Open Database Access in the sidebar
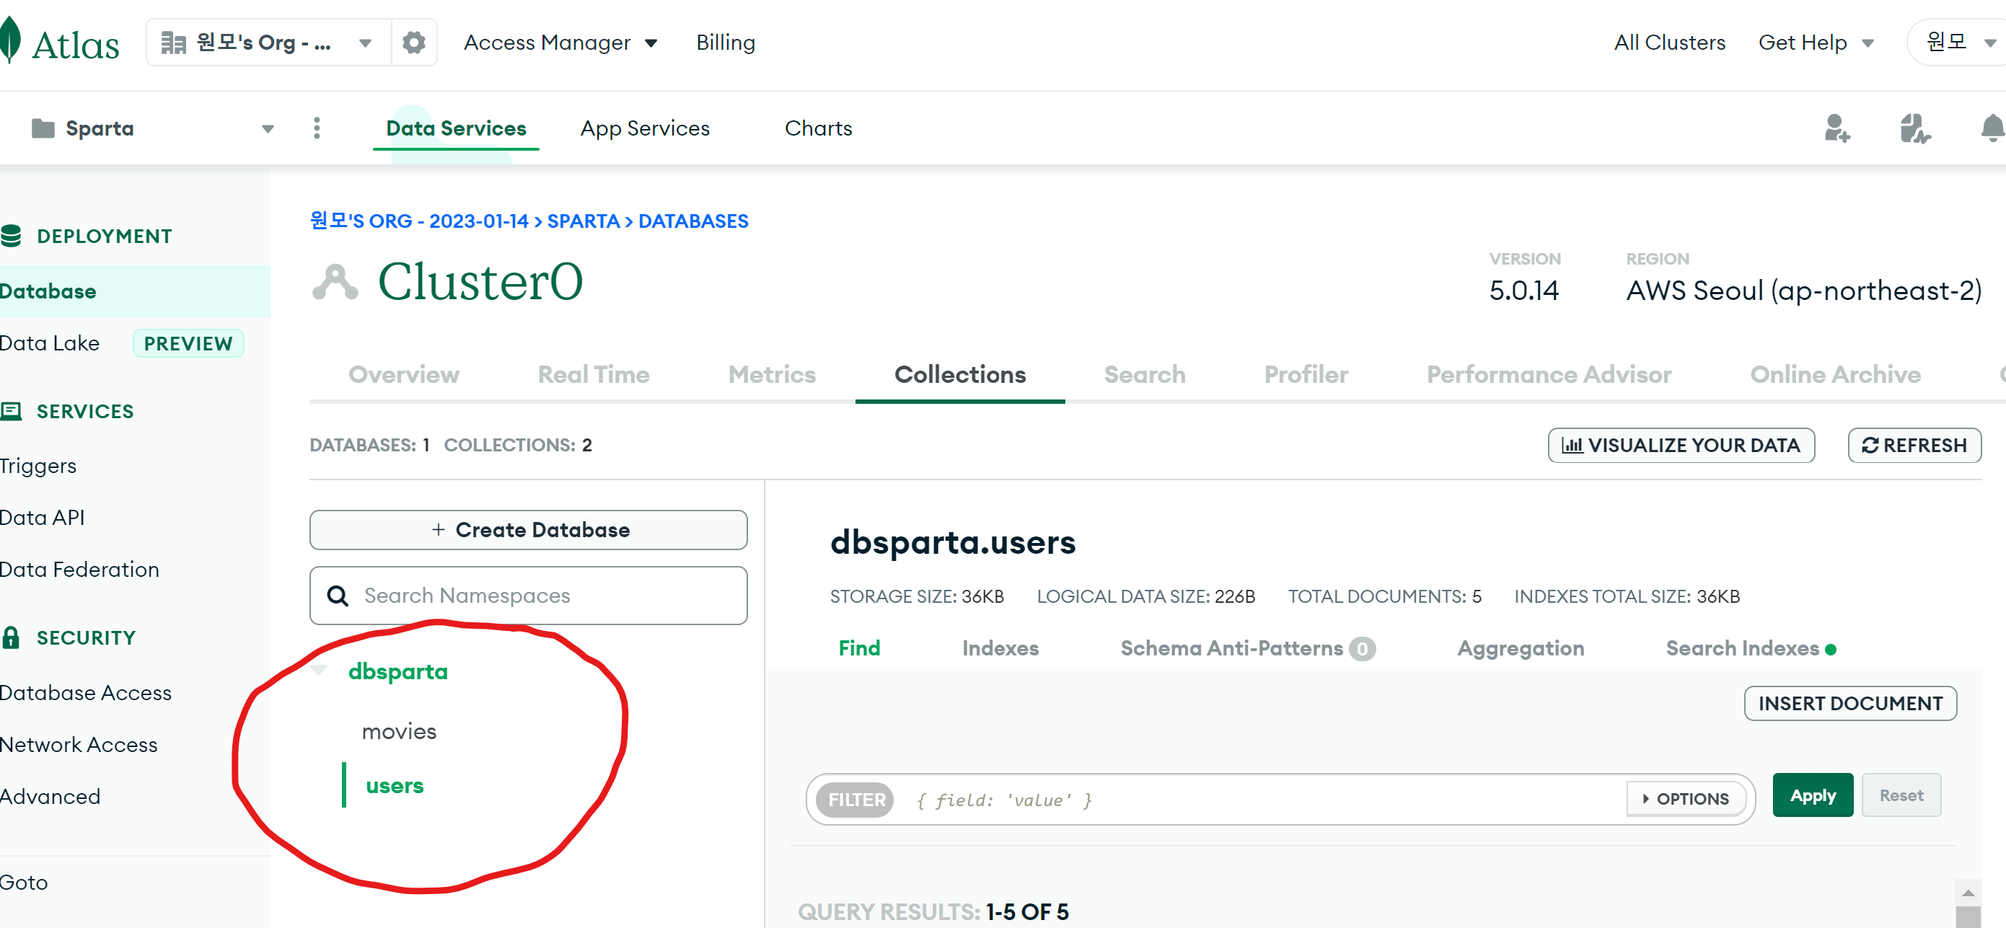 click(86, 692)
